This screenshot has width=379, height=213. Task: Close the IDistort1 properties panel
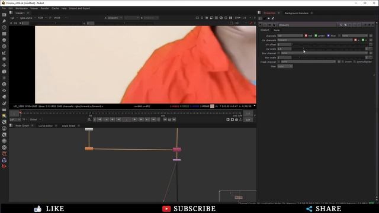click(372, 25)
